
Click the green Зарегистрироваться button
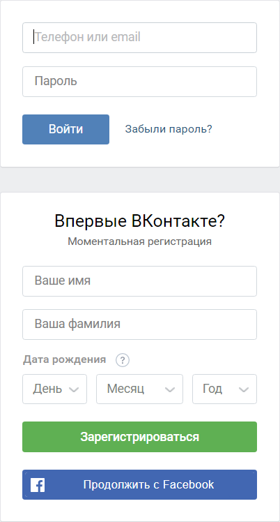click(x=139, y=437)
